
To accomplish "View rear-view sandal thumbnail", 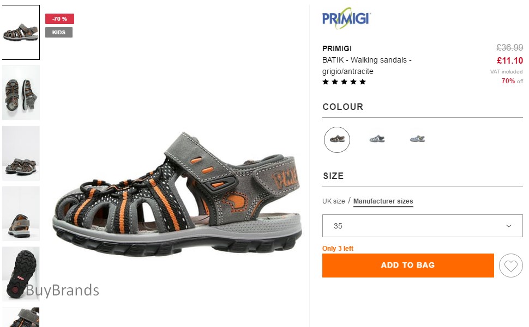I will [21, 213].
